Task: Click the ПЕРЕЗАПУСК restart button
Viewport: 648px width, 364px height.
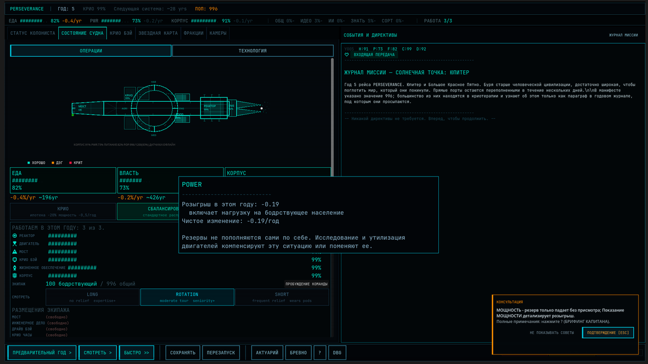Action: (x=221, y=352)
